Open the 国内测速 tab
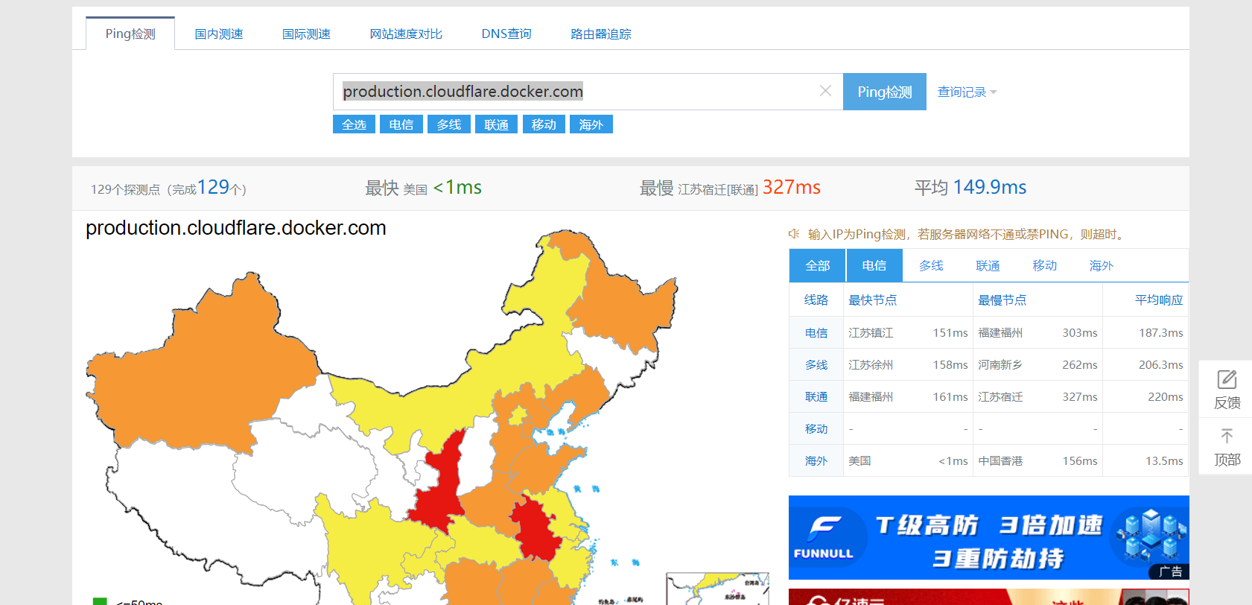Screen dimensions: 1252x605 click(219, 34)
